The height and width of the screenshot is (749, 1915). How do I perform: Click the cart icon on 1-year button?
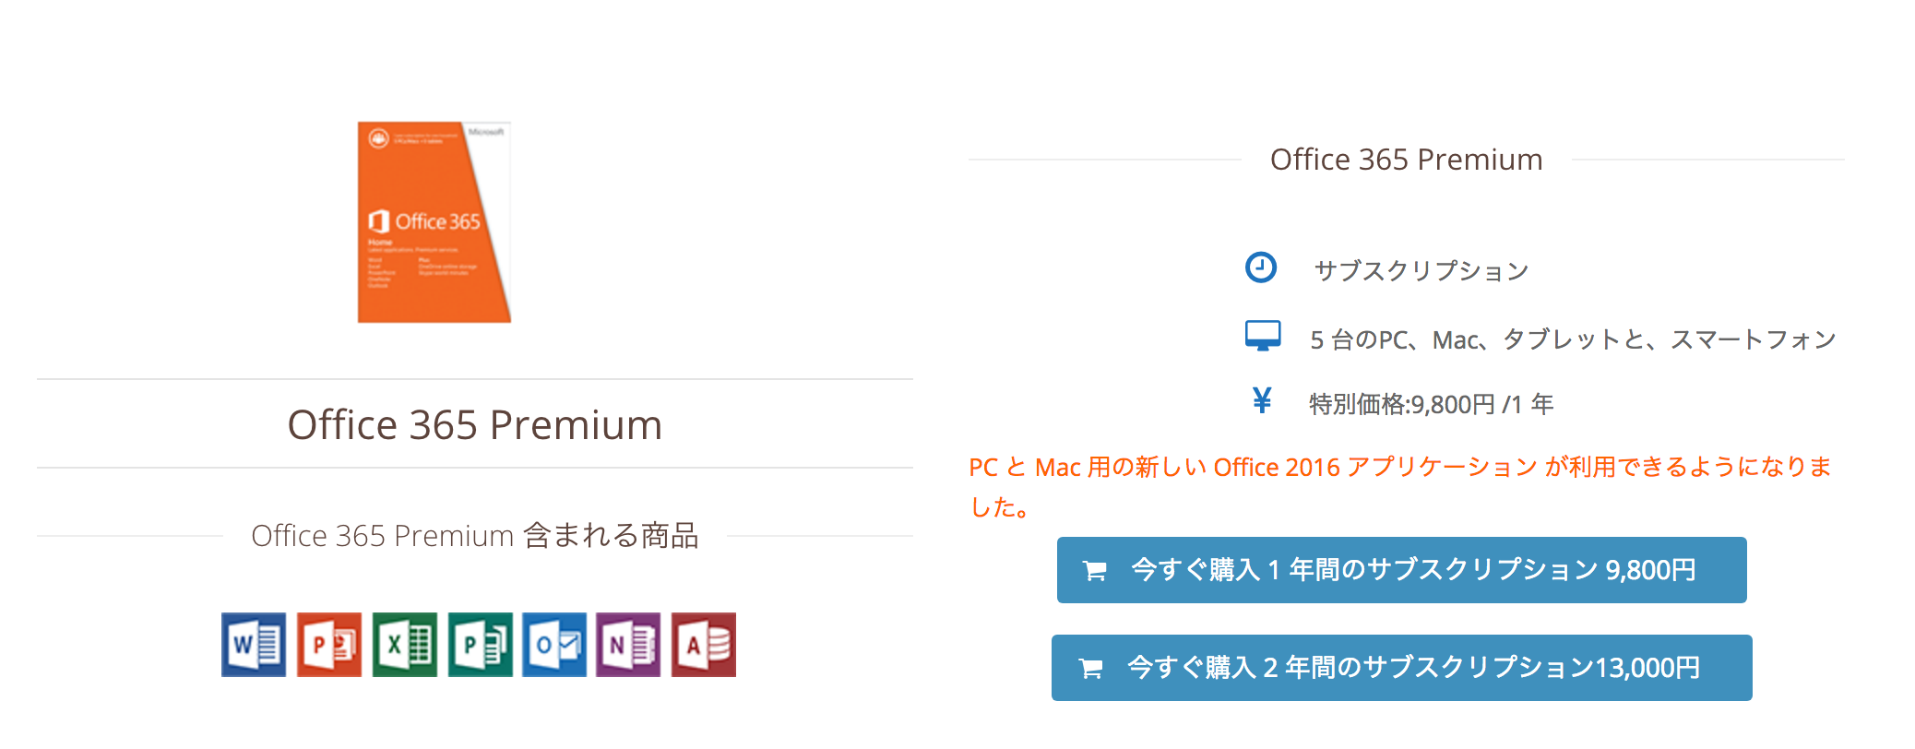pos(1094,570)
